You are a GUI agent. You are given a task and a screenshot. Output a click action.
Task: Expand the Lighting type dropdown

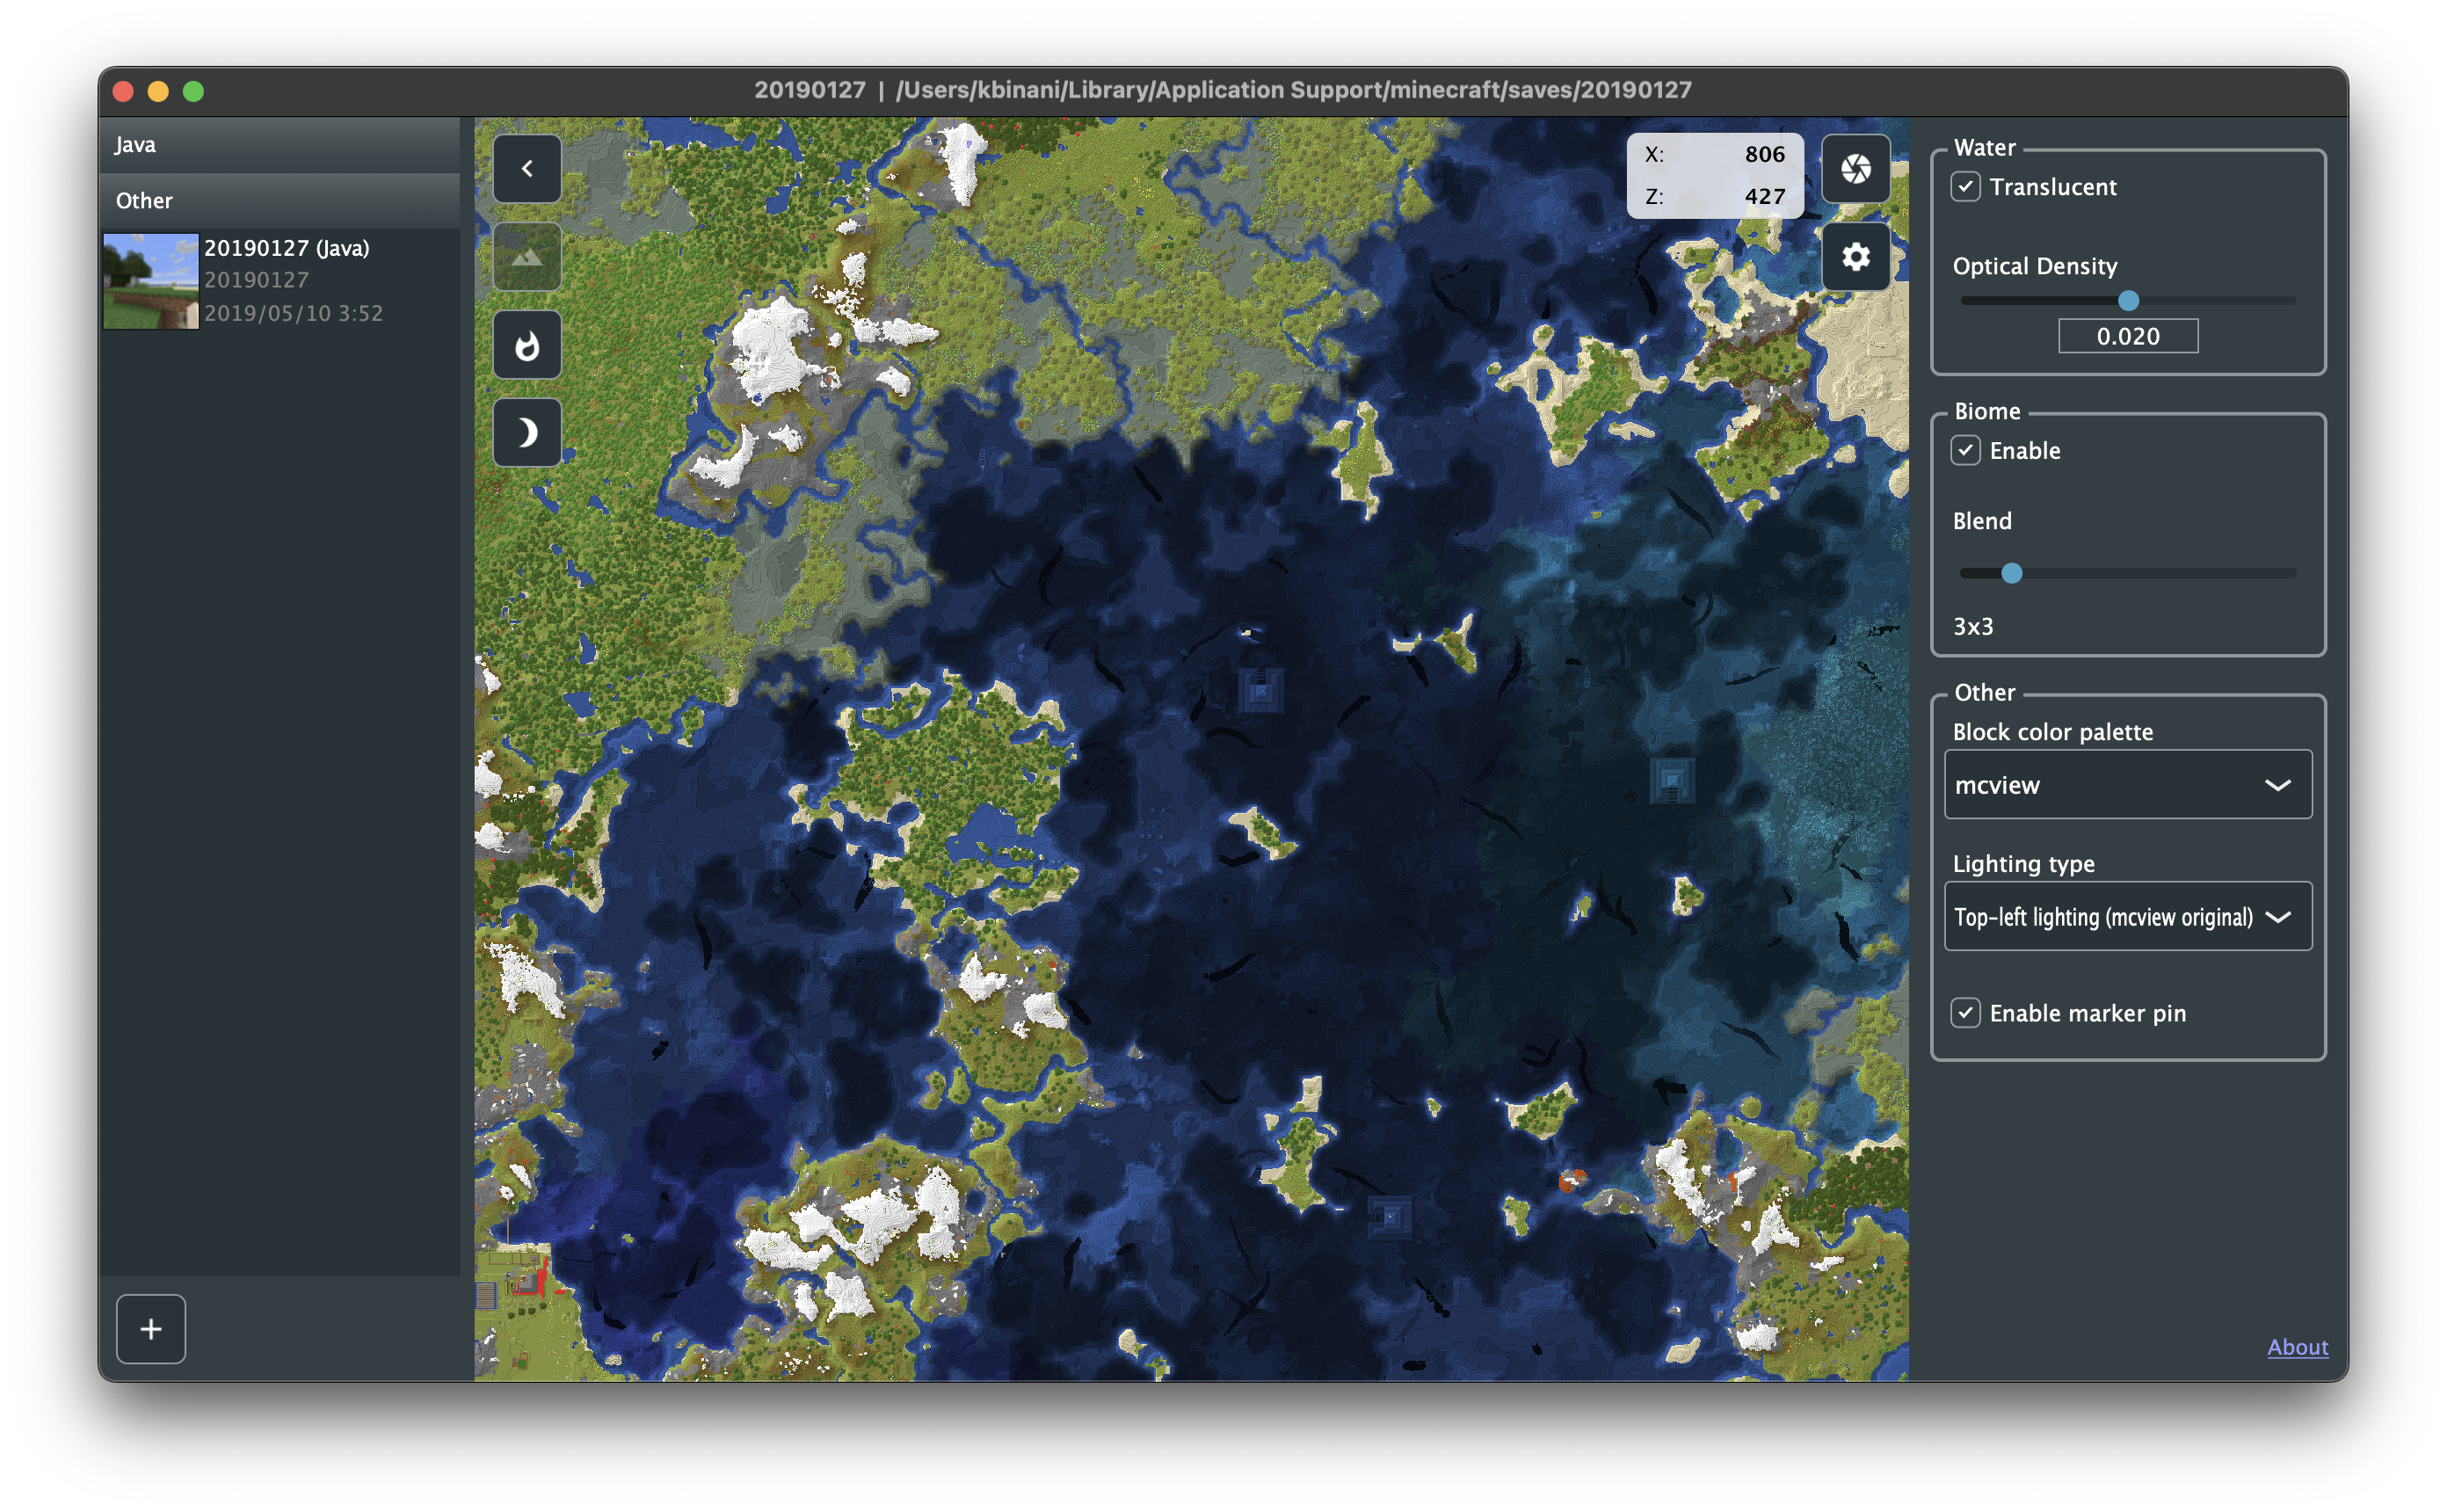coord(2127,917)
